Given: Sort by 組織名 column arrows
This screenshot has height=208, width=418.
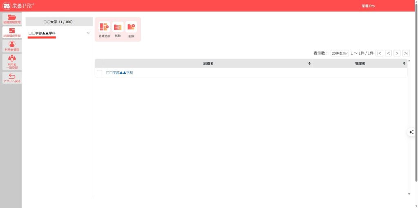Looking at the screenshot, I should click(309, 63).
